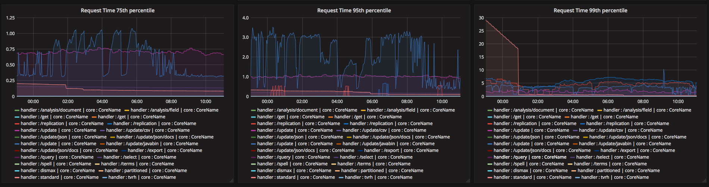Toggle /analysis/document series in 75th percentile legend
Image resolution: width=709 pixels, height=187 pixels.
(x=71, y=110)
